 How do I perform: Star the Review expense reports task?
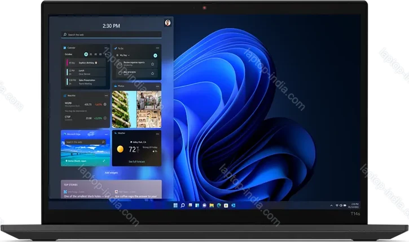152,64
